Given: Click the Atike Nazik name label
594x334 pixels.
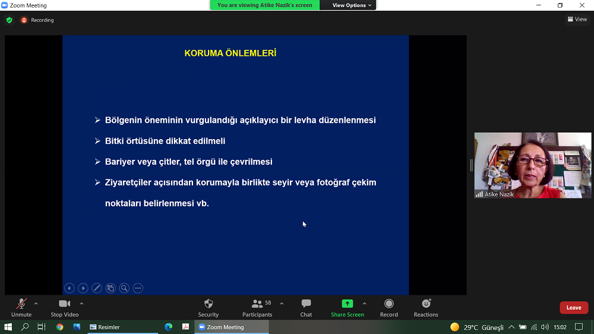Looking at the screenshot, I should coord(500,194).
